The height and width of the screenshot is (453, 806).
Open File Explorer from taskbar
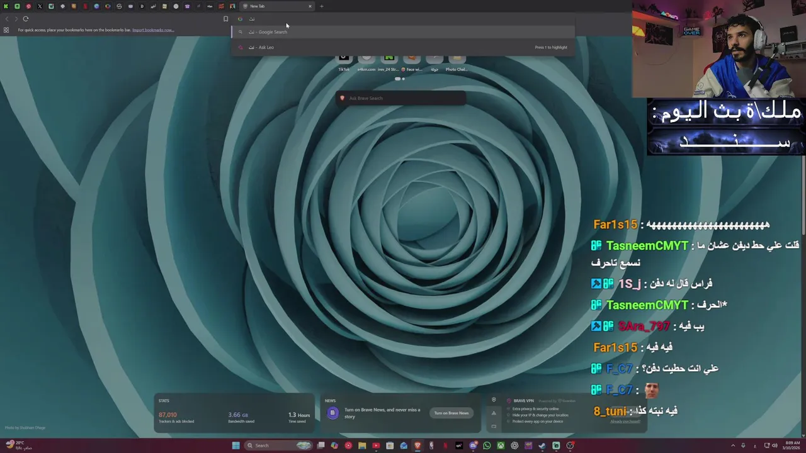[x=362, y=445]
